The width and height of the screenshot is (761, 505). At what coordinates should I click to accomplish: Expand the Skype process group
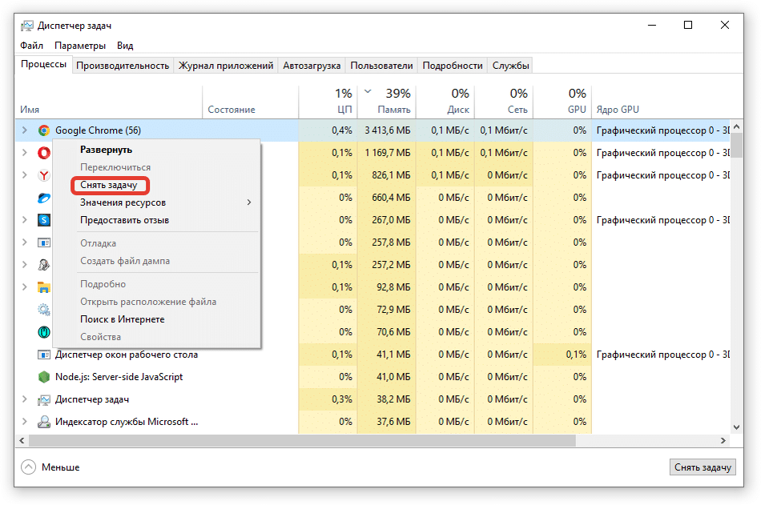(x=24, y=220)
